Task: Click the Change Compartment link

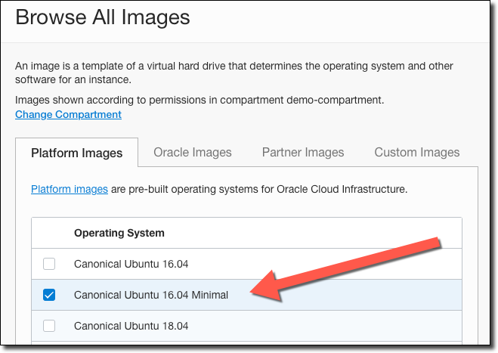Action: tap(68, 114)
